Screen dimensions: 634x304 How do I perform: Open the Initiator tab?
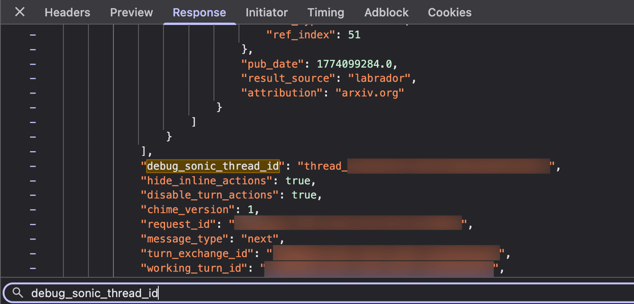(x=266, y=13)
